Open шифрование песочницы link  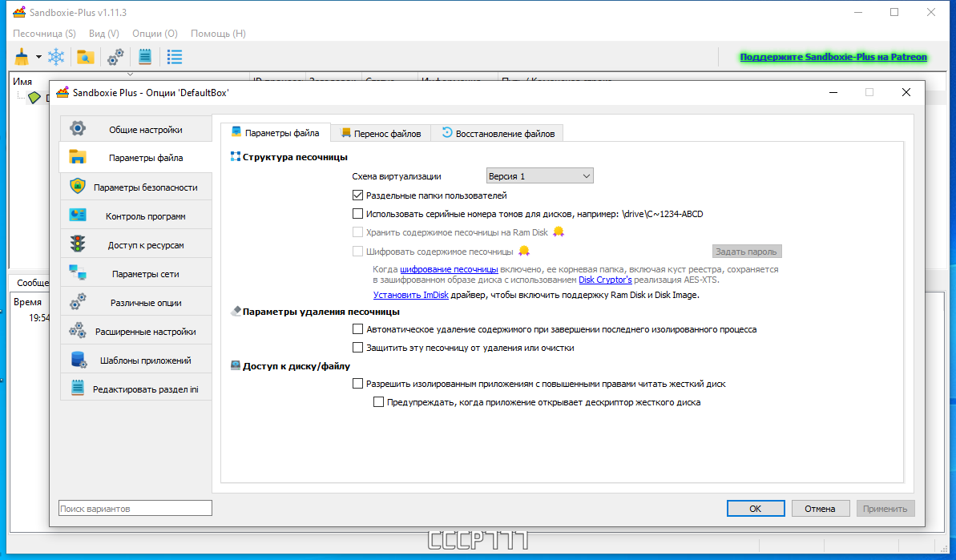pyautogui.click(x=449, y=269)
